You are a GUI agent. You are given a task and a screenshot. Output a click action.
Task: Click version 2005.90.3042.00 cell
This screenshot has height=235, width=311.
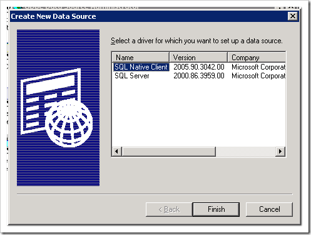[x=199, y=67]
